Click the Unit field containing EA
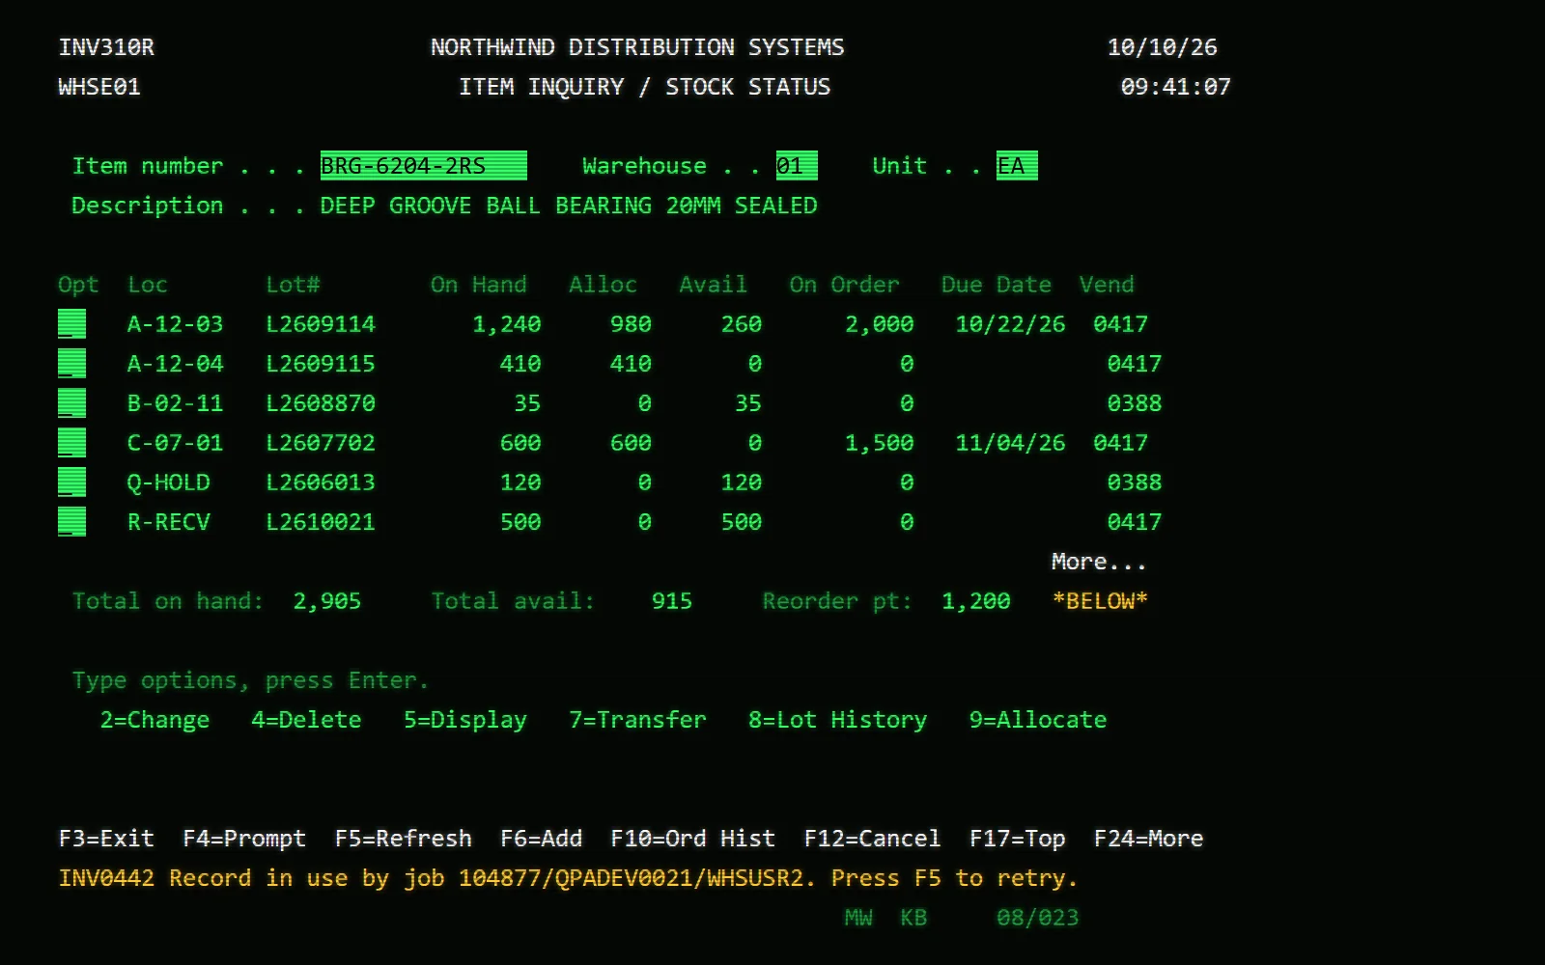The image size is (1545, 965). coord(1017,166)
